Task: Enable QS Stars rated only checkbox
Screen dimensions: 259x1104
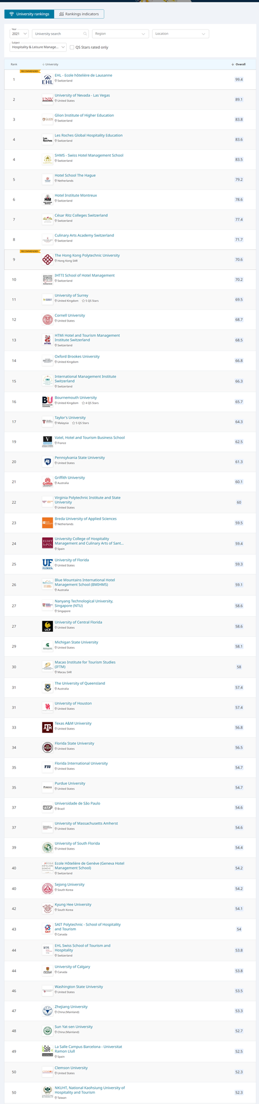Action: 72,47
